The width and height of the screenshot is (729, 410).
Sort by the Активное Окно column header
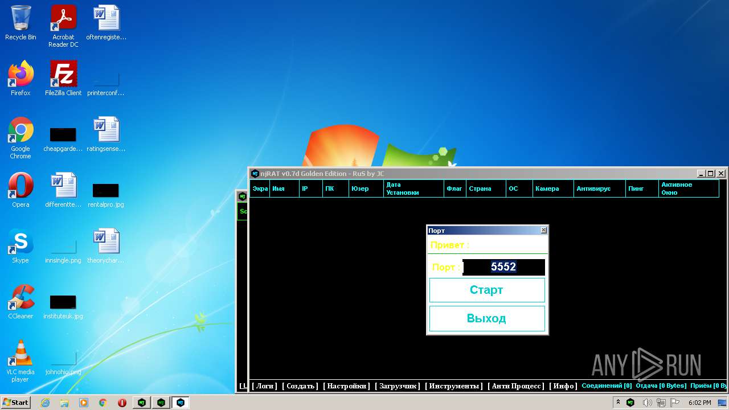(689, 188)
